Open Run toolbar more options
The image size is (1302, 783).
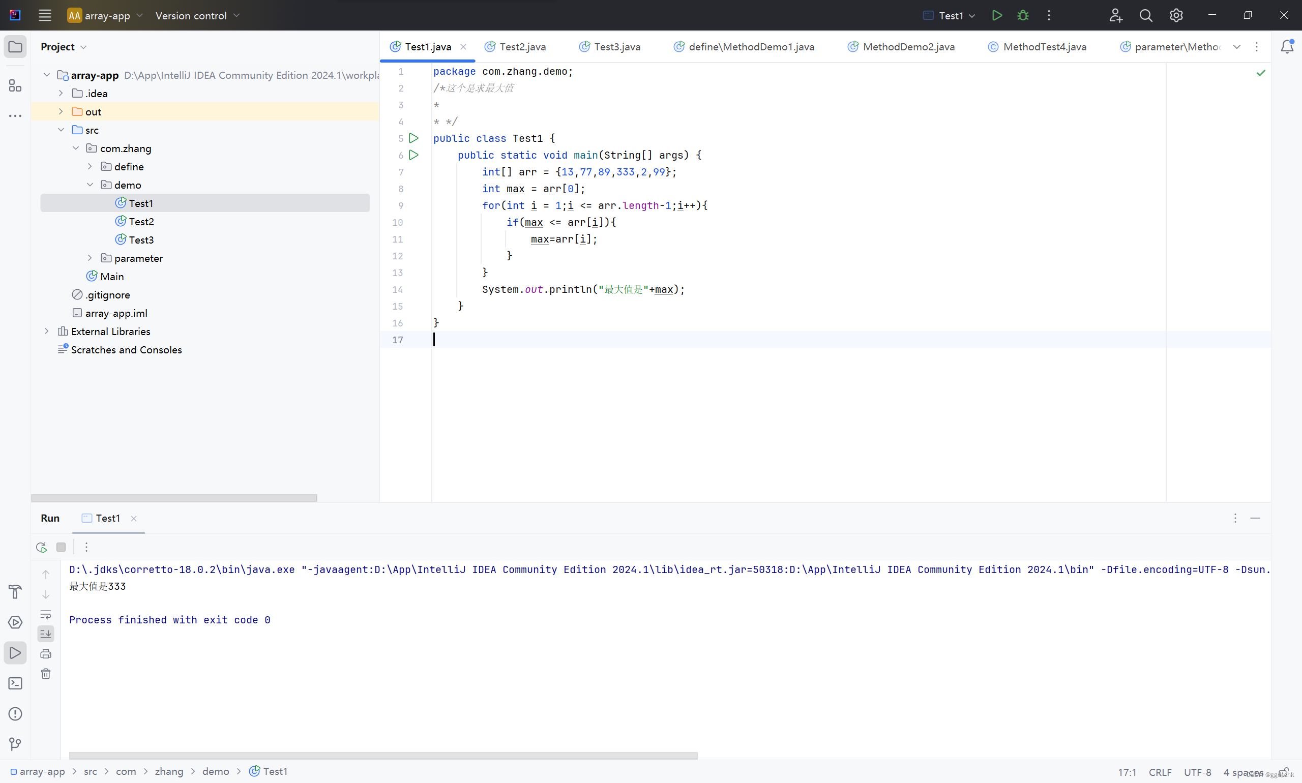pos(86,547)
